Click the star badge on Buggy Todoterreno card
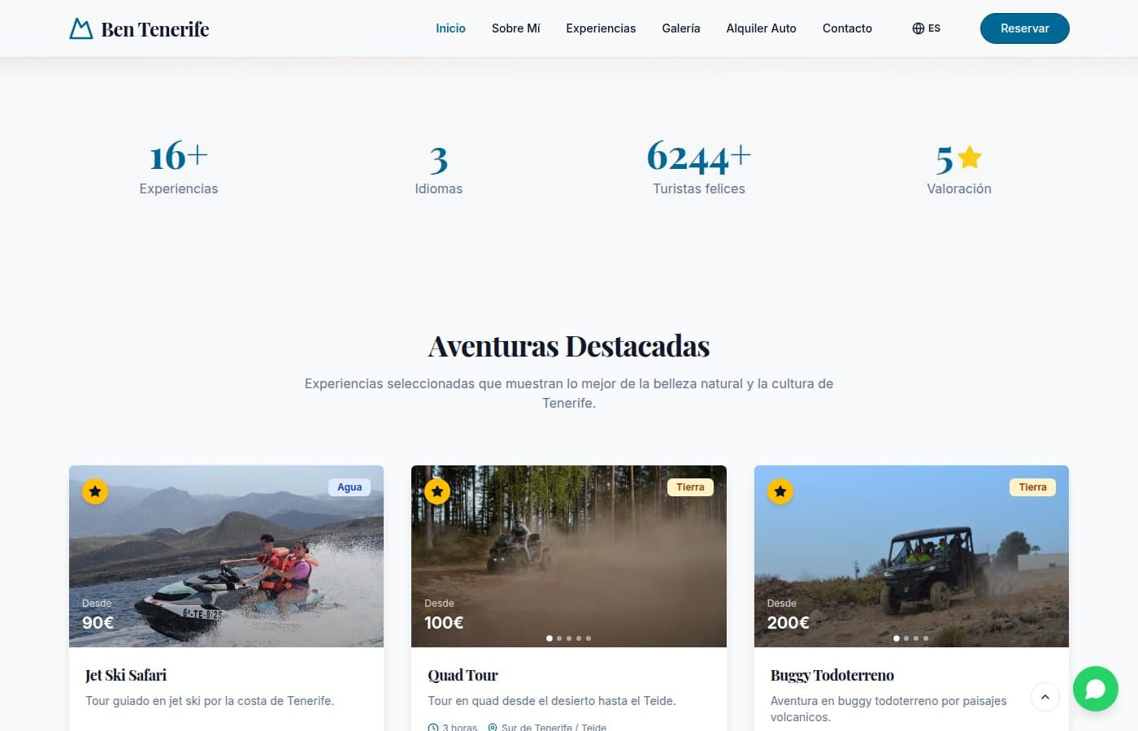 click(x=780, y=491)
